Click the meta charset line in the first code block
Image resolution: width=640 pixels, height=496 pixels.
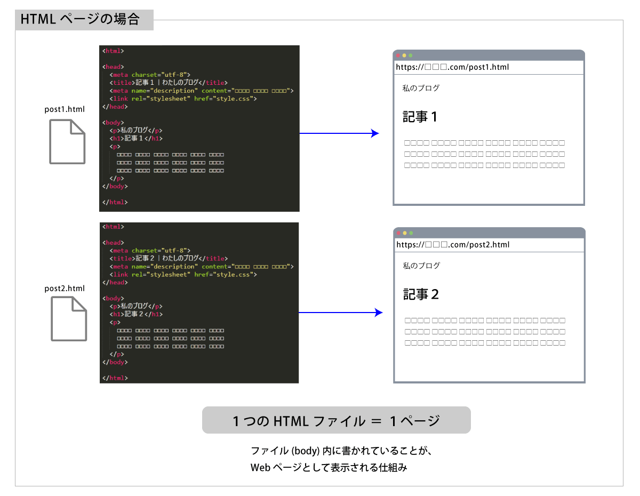tap(150, 75)
